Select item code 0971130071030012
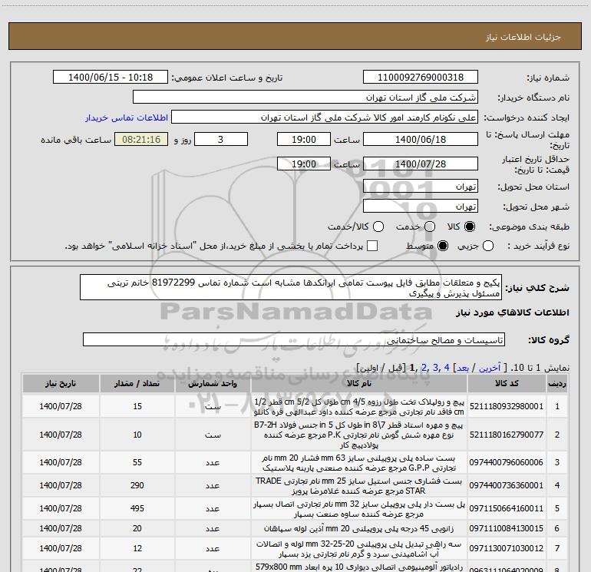 [507, 548]
